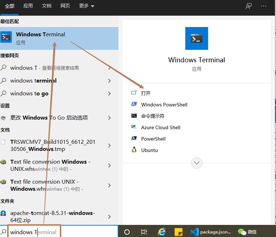Switch to the 文档 tab
Screen dimensions: 276x237
click(47, 6)
